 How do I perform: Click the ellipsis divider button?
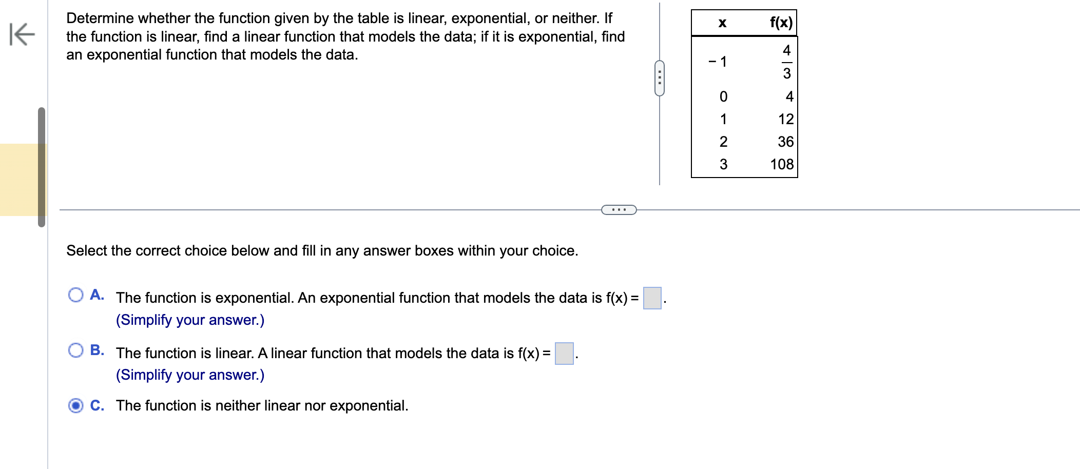point(618,210)
